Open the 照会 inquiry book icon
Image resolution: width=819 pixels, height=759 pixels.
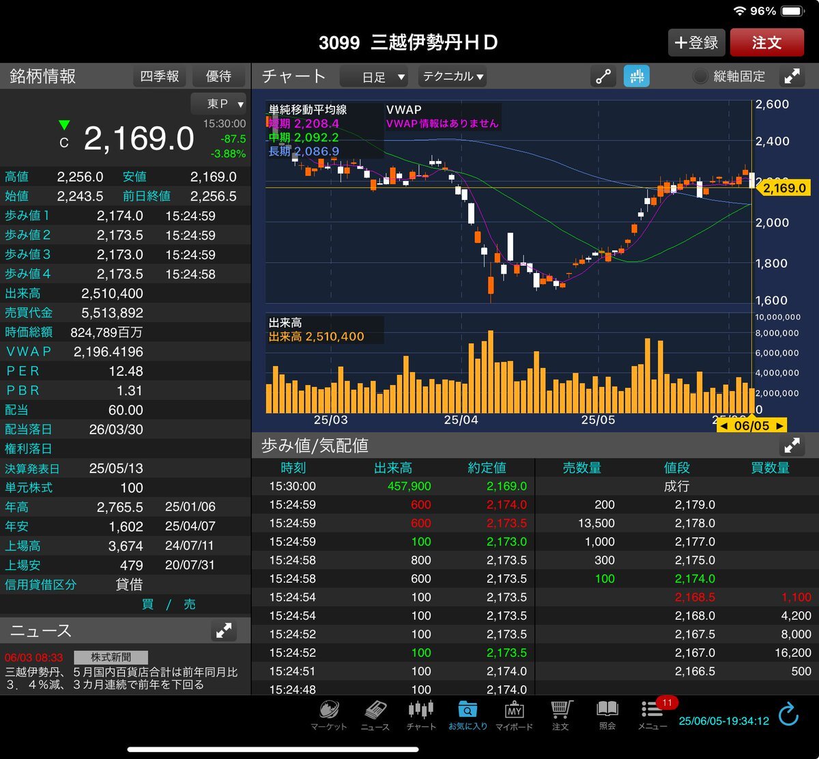(607, 715)
